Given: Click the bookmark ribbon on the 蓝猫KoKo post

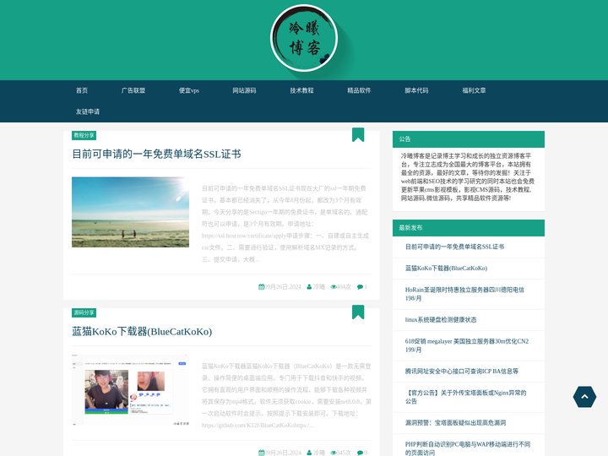Looking at the screenshot, I should [x=358, y=312].
